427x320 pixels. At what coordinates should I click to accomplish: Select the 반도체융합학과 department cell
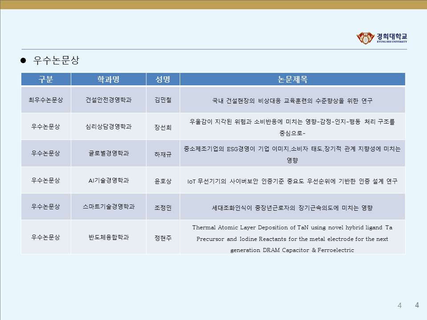tap(109, 237)
